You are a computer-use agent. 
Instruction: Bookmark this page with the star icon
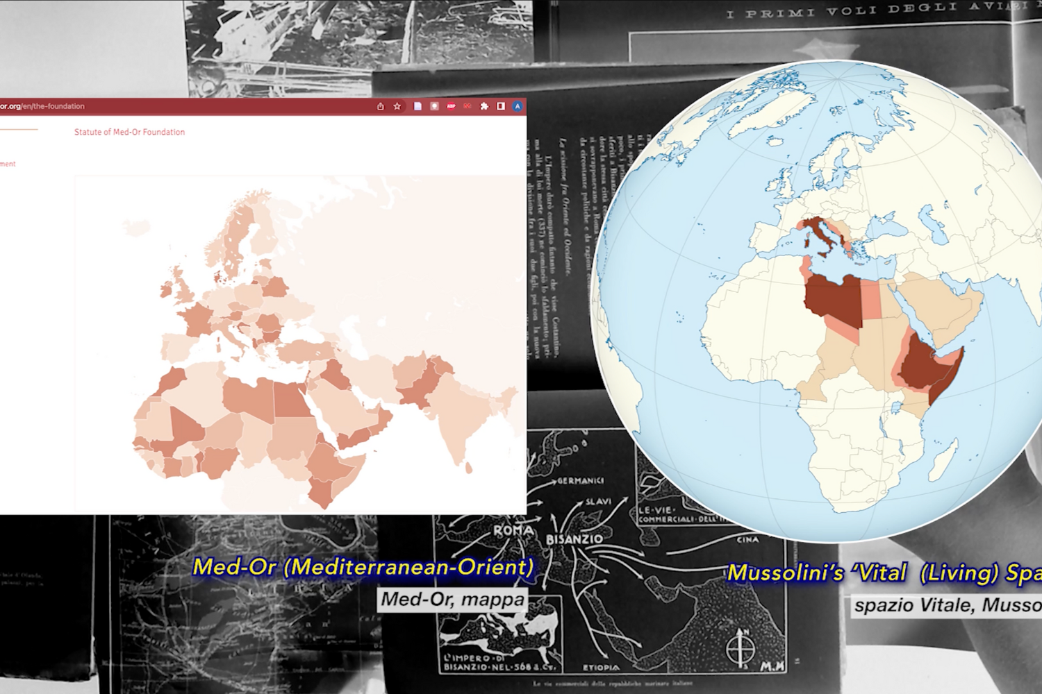coord(397,106)
